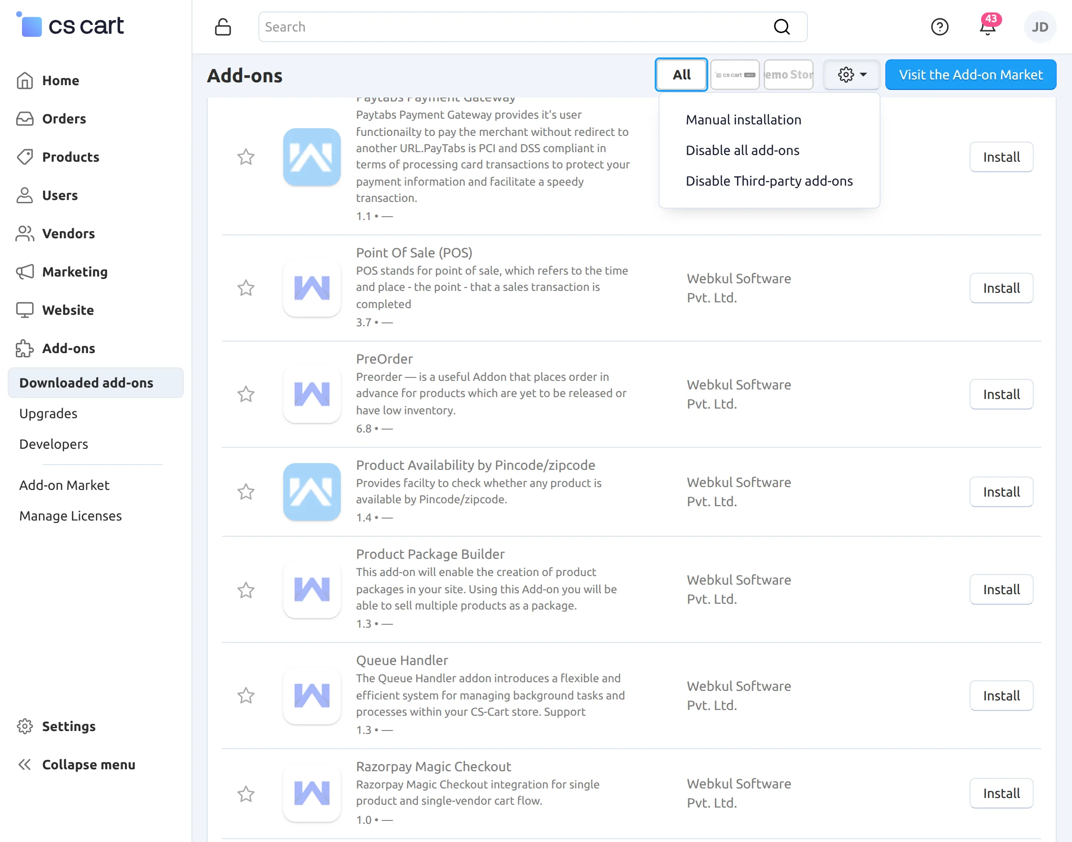
Task: Star the PreOrder add-on
Action: tap(246, 394)
